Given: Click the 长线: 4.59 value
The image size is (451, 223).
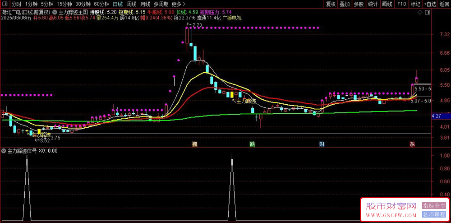Looking at the screenshot, I should pos(187,12).
